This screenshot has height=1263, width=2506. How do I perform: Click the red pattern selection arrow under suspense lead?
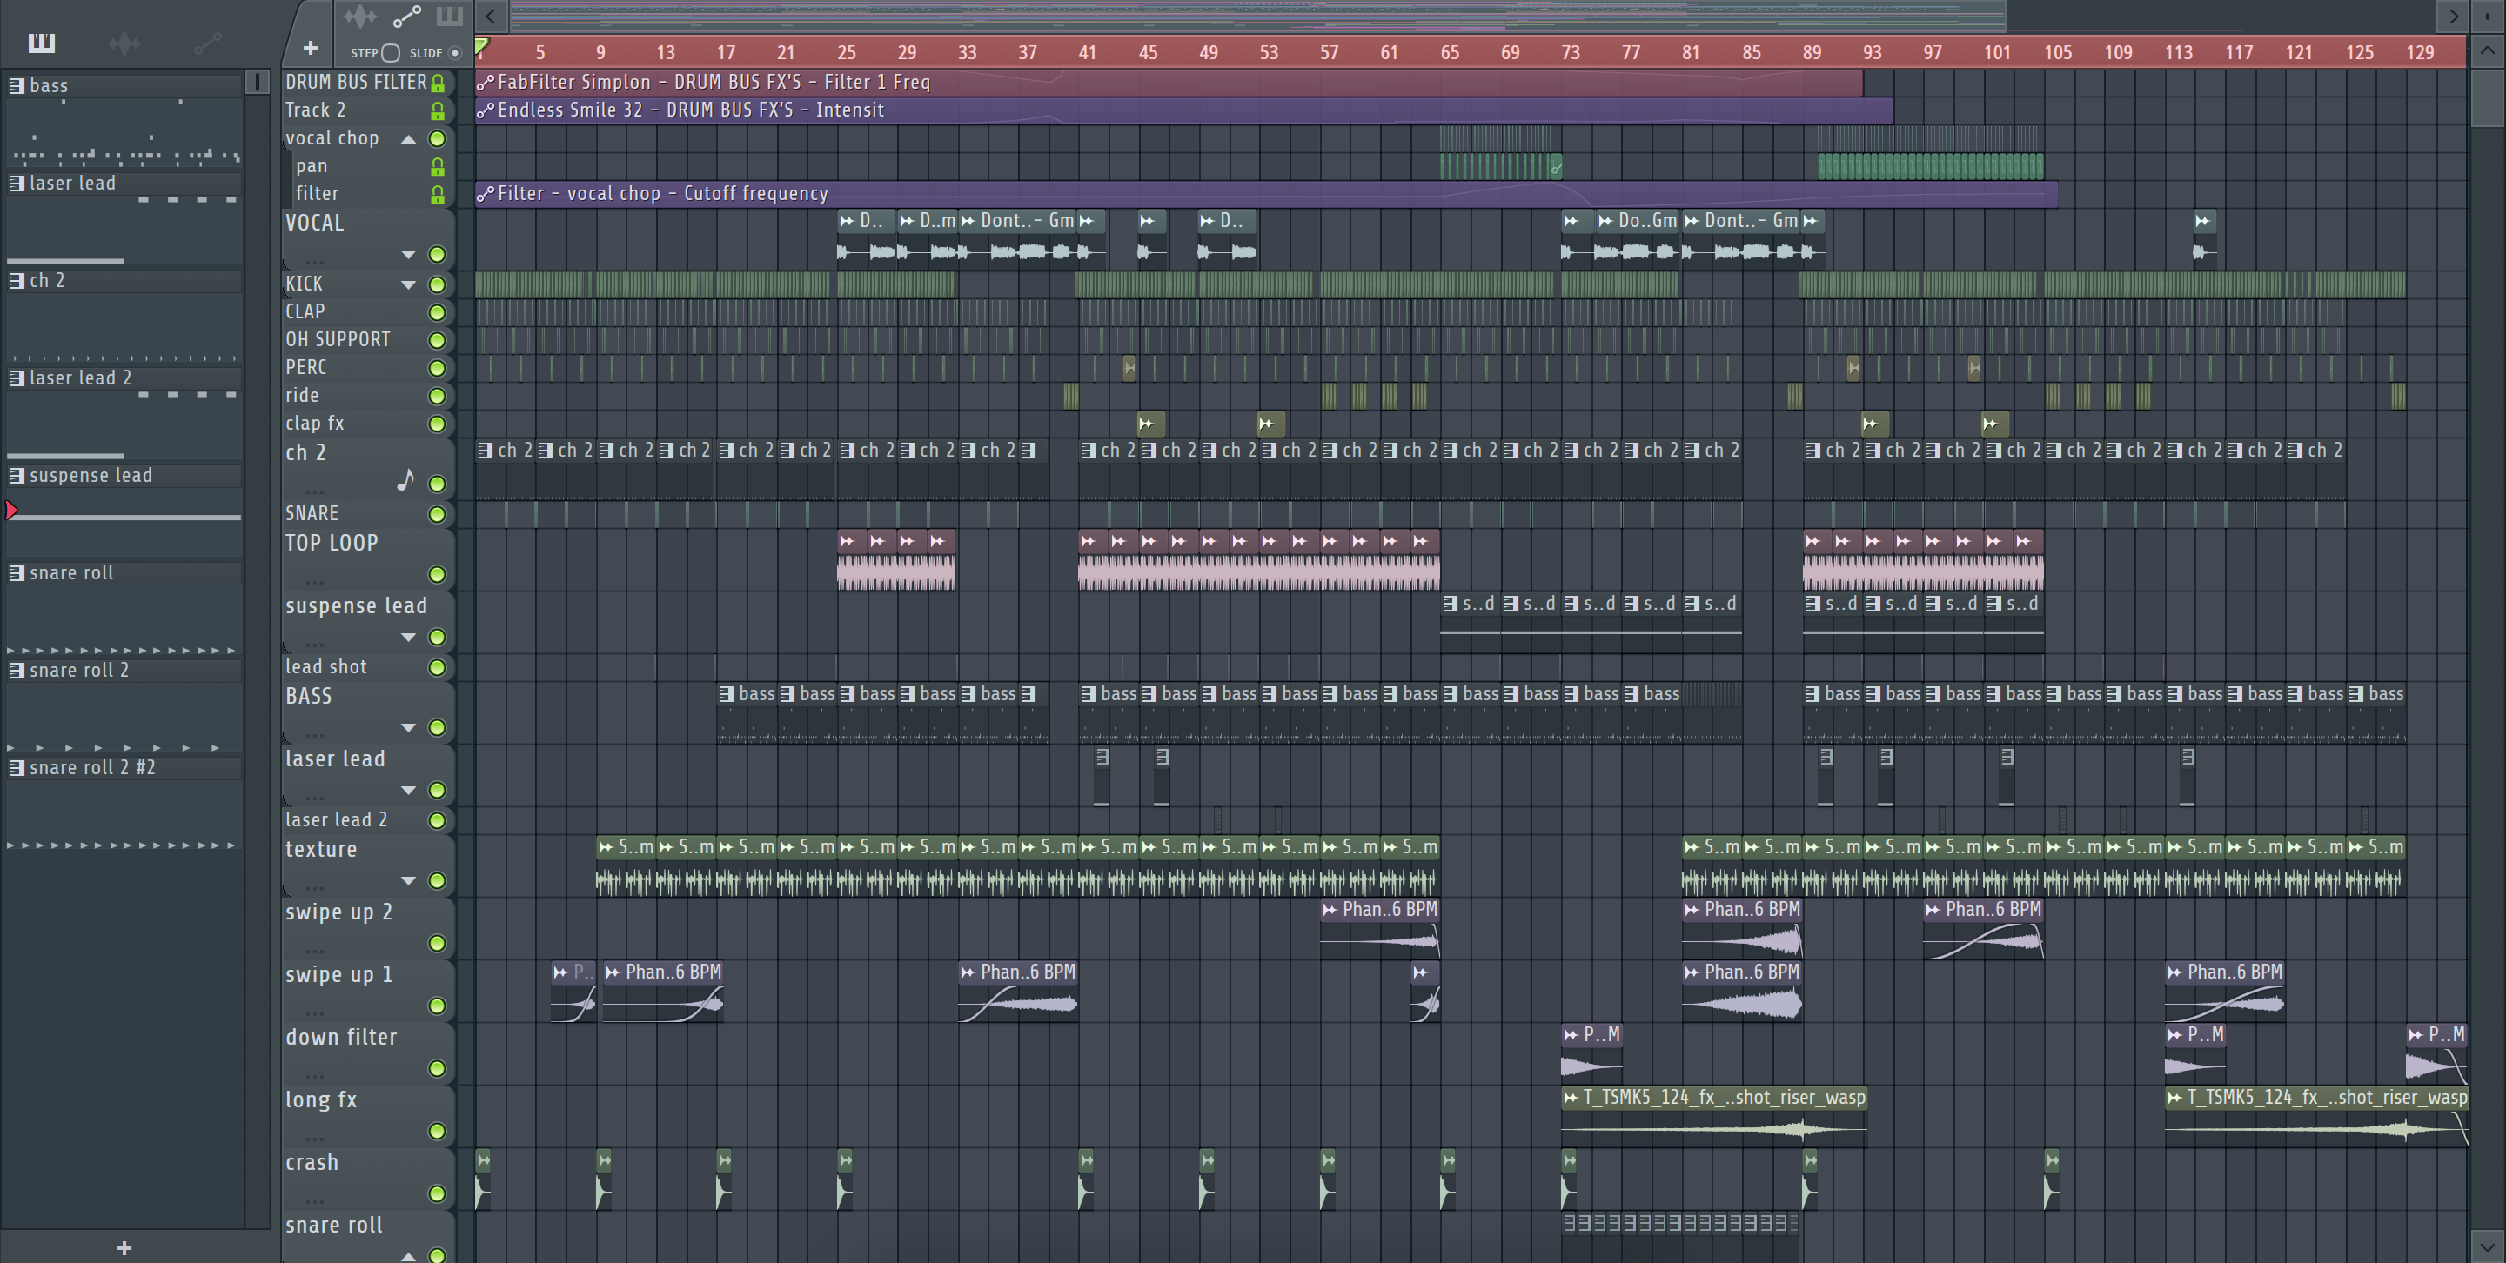tap(11, 511)
